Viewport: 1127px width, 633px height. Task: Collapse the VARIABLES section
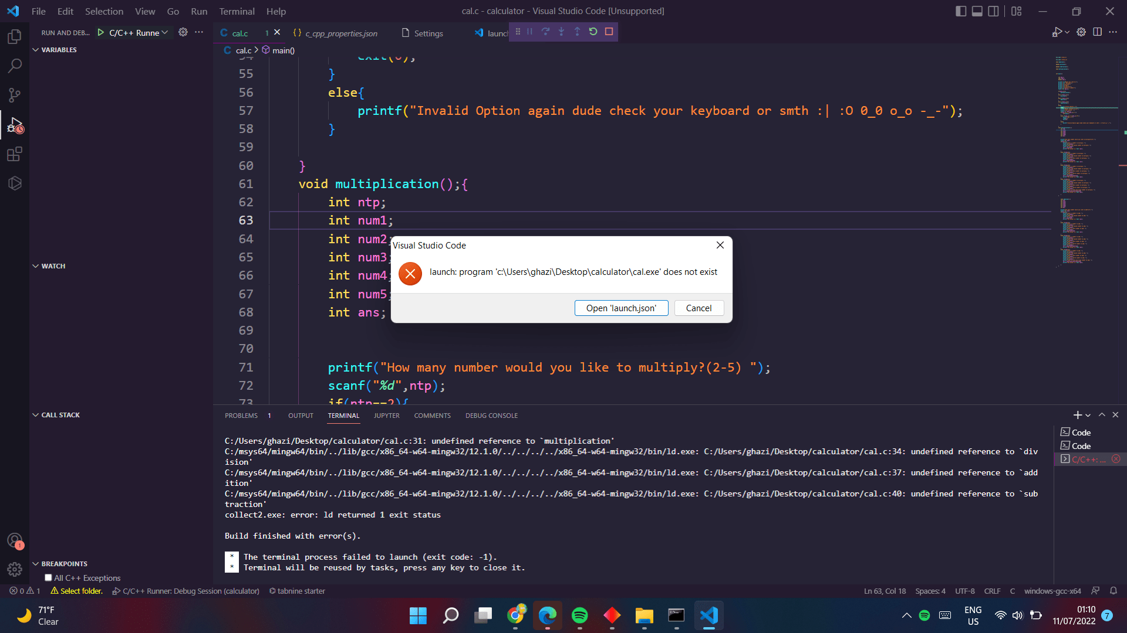click(x=59, y=50)
